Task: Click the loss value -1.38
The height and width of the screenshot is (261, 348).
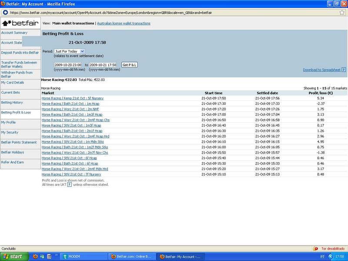Action: click(321, 153)
